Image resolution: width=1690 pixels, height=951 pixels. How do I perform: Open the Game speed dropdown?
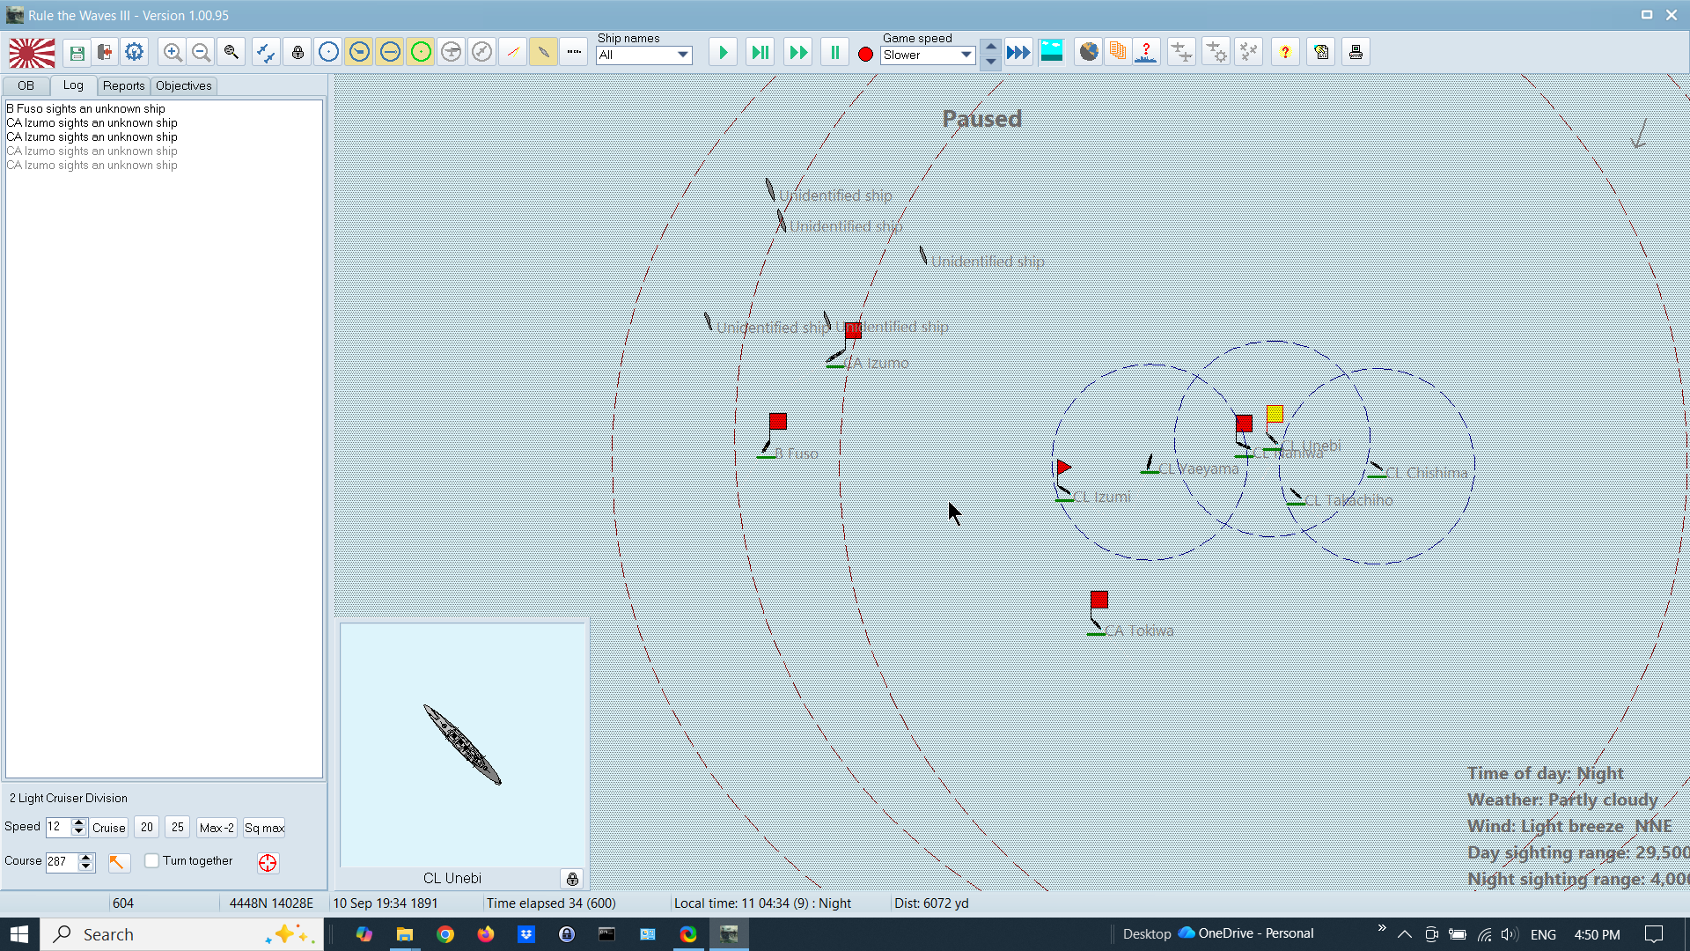coord(929,55)
